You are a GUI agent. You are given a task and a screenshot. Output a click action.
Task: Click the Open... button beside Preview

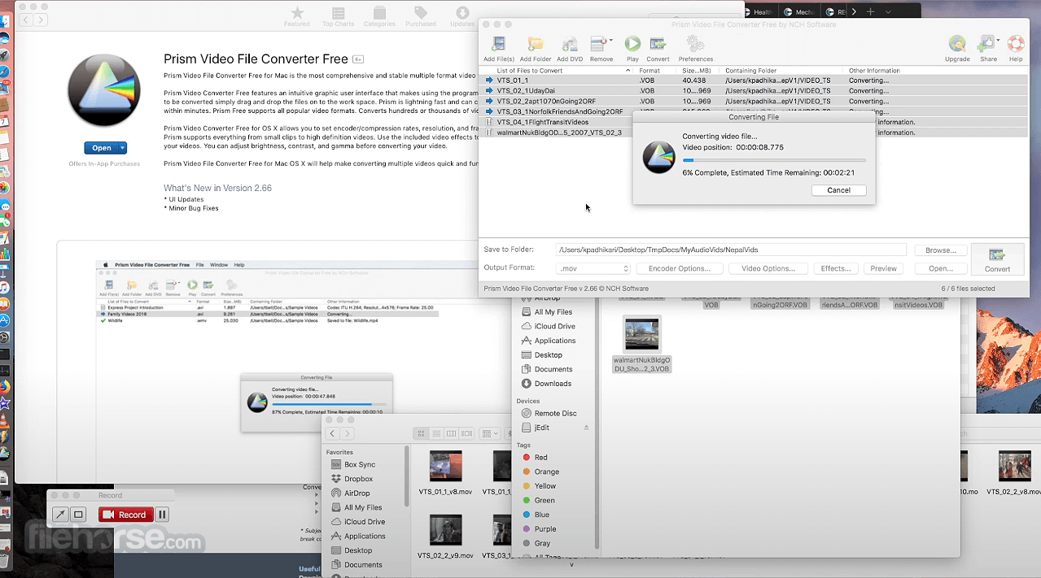click(941, 268)
